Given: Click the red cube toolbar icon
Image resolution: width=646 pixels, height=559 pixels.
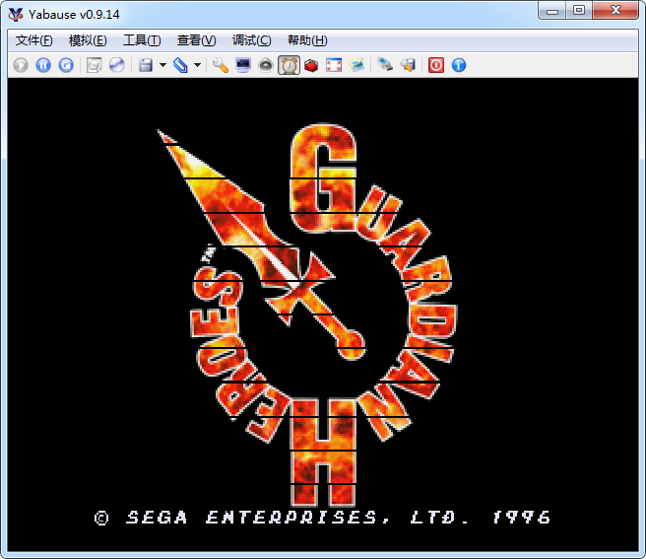Looking at the screenshot, I should (x=311, y=65).
